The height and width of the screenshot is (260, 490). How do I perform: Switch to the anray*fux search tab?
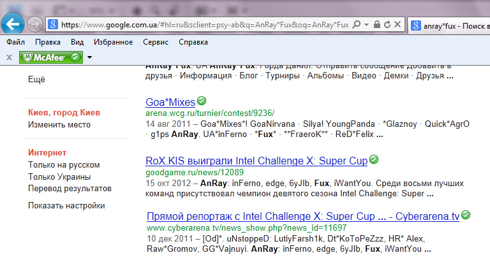click(x=449, y=25)
